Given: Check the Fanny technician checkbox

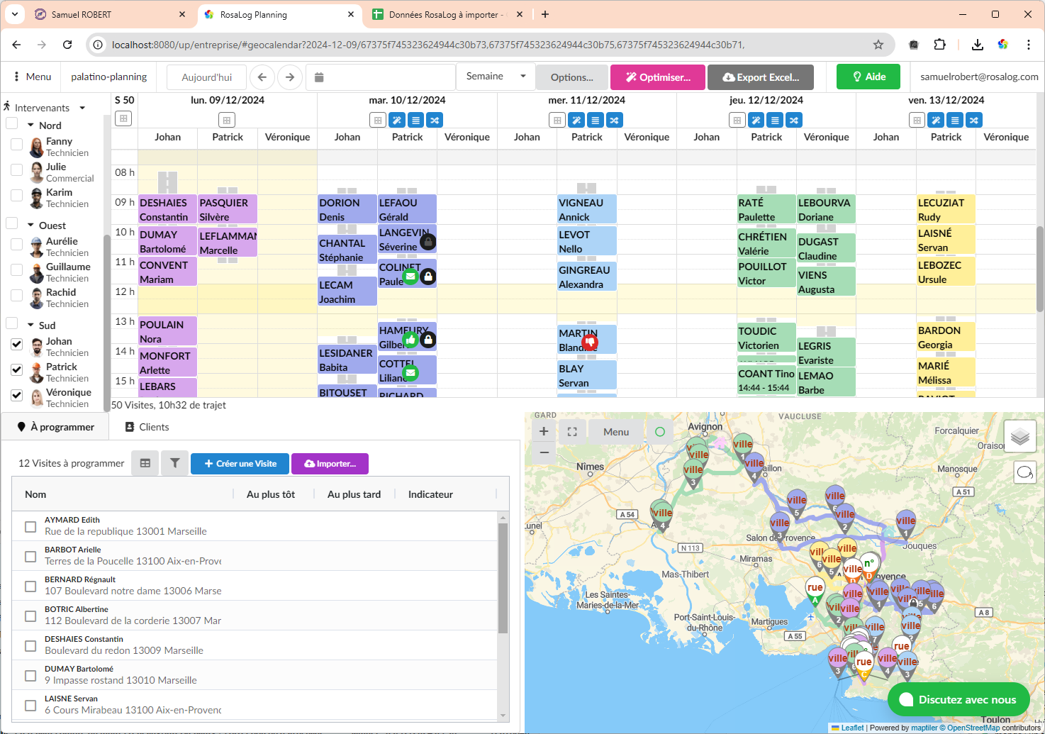Looking at the screenshot, I should pos(16,145).
